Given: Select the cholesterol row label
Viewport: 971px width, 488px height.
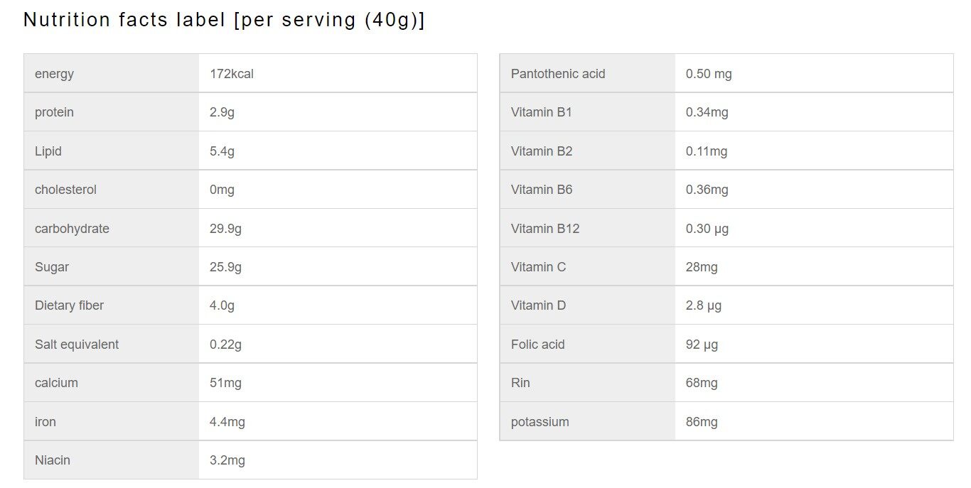Looking at the screenshot, I should click(x=65, y=190).
